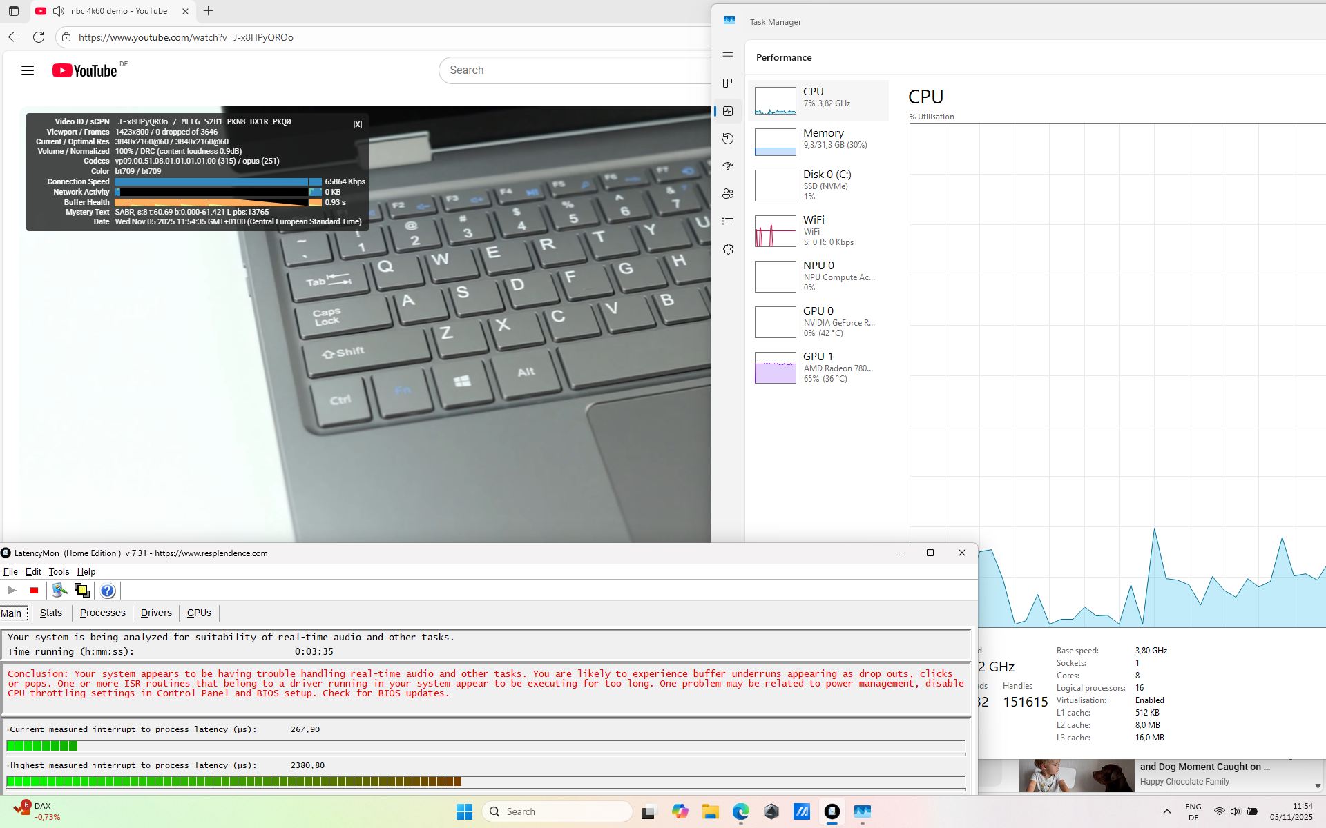Select the Memory performance item
The height and width of the screenshot is (828, 1326).
[818, 142]
